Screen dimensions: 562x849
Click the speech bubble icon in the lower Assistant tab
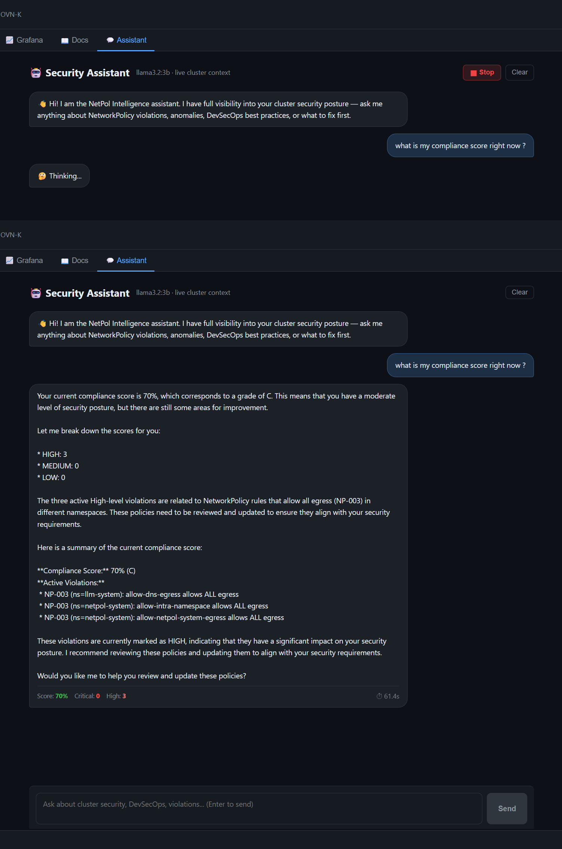pos(110,260)
